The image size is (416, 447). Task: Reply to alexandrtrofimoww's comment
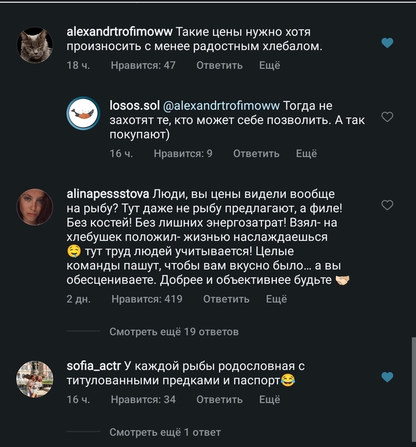219,65
